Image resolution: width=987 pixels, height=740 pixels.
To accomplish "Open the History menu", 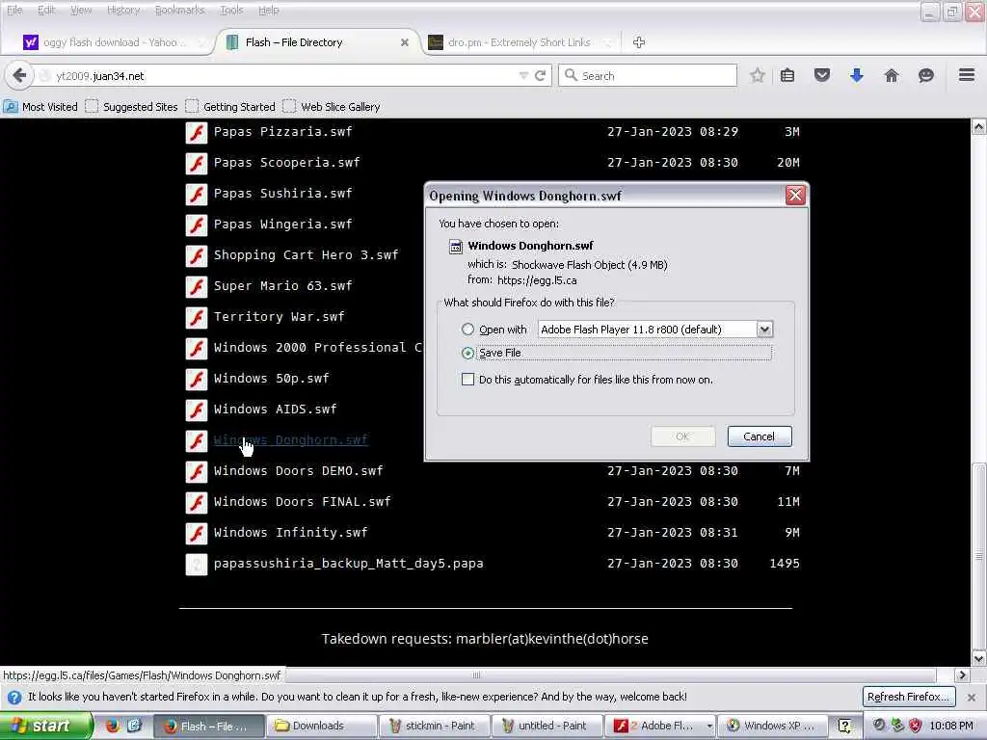I will click(x=123, y=10).
